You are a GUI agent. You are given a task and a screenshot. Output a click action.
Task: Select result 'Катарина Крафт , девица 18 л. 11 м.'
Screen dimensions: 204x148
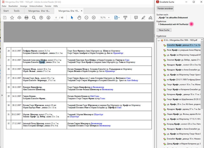(184, 94)
